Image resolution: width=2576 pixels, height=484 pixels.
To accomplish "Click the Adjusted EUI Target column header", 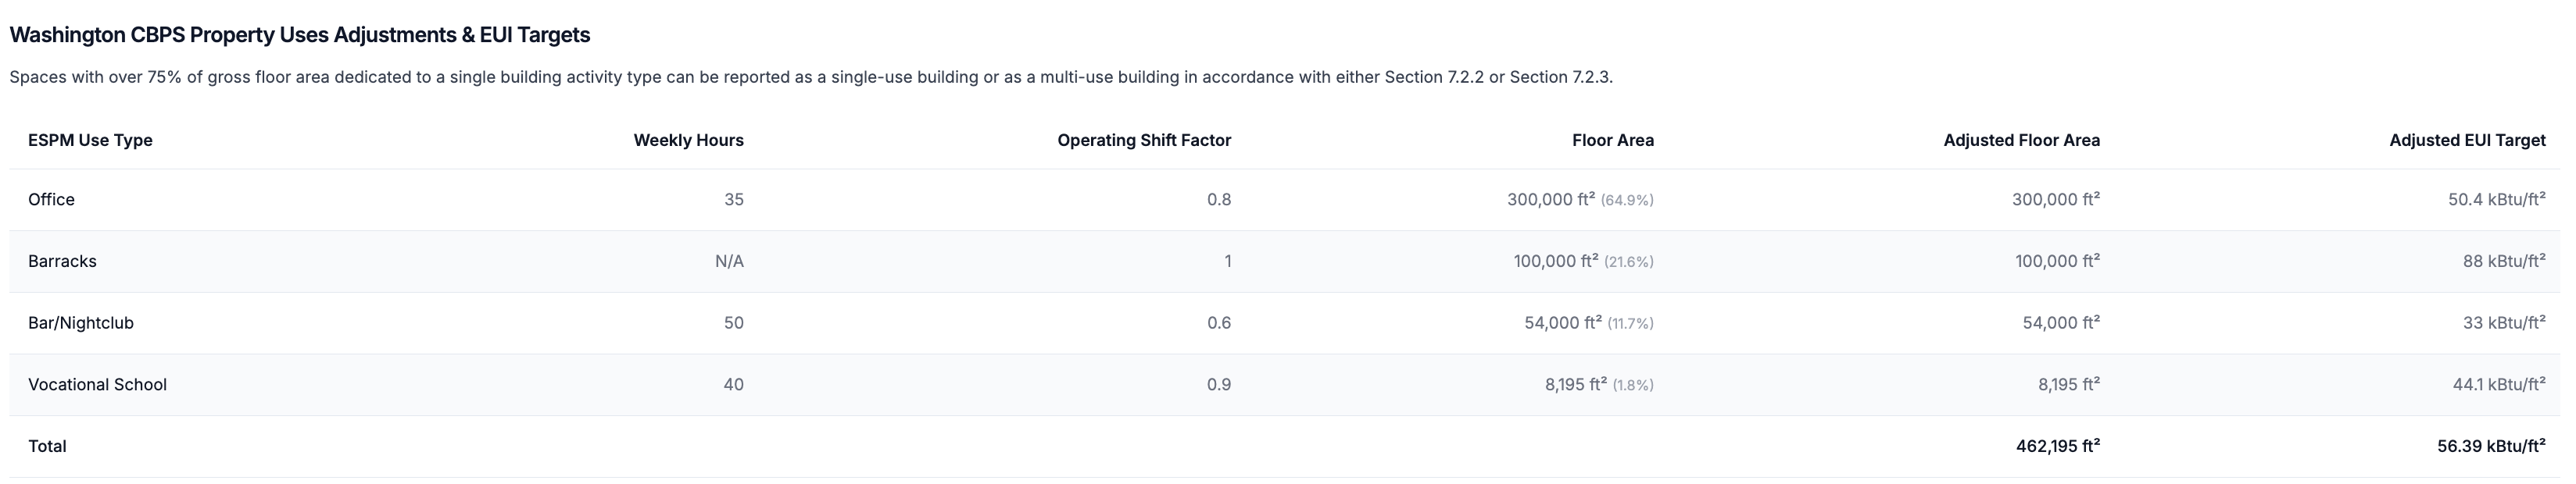I will pyautogui.click(x=2467, y=141).
